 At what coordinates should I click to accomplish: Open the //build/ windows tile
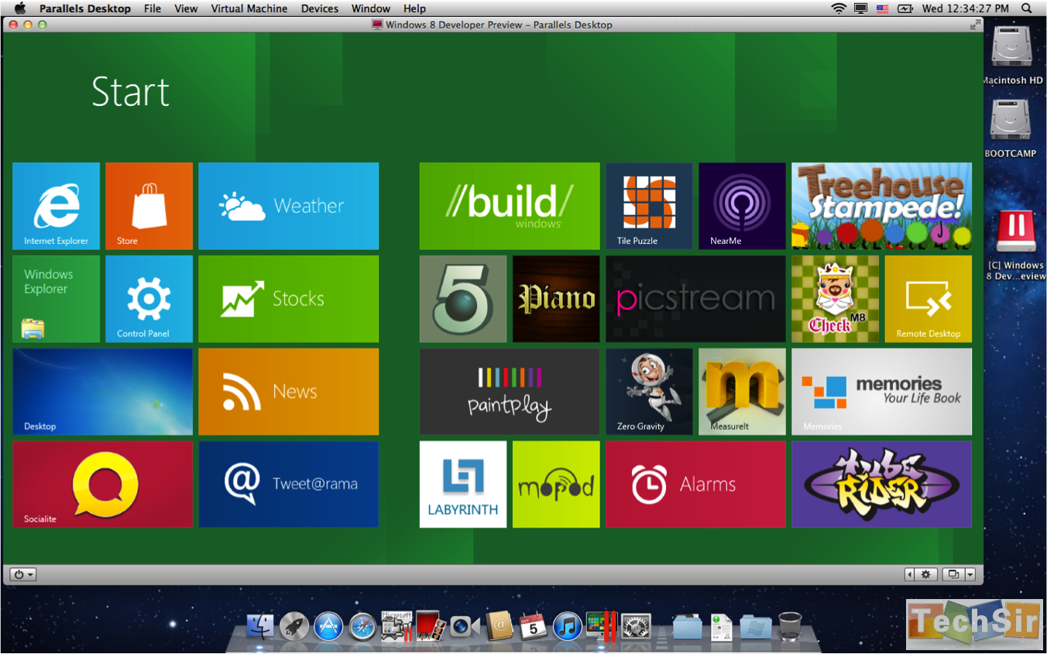click(x=509, y=206)
